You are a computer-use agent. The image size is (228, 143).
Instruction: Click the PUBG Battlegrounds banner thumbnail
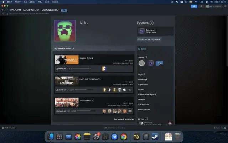coord(67,81)
